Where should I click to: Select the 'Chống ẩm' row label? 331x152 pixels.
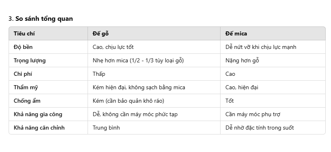[27, 101]
